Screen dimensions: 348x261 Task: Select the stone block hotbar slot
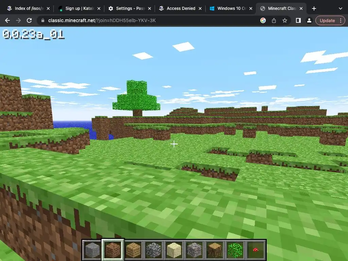92,250
